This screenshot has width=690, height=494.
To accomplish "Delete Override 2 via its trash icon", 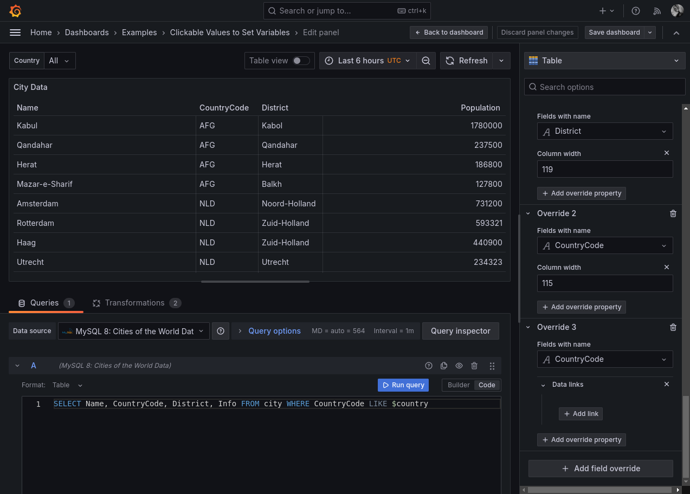I will coord(673,213).
